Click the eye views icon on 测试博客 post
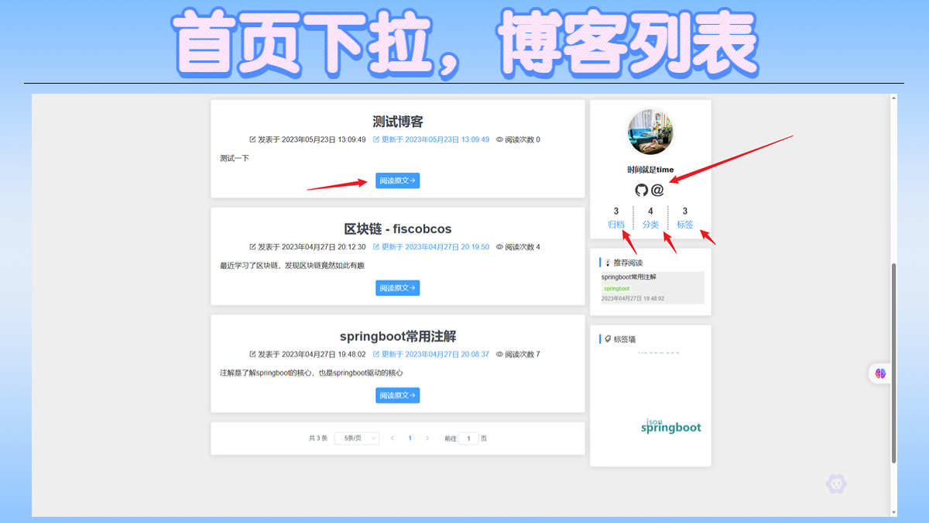Screen dimensions: 929x523 click(x=499, y=139)
